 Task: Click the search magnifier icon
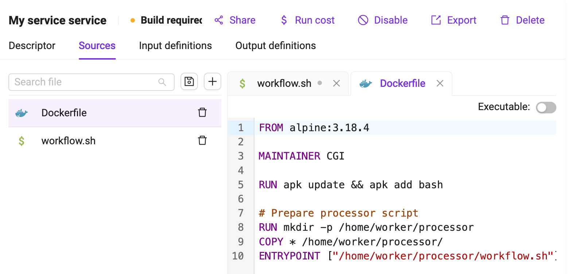(x=162, y=82)
